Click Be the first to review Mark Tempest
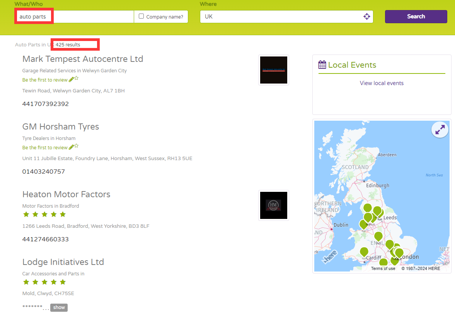455x316 pixels. [45, 80]
